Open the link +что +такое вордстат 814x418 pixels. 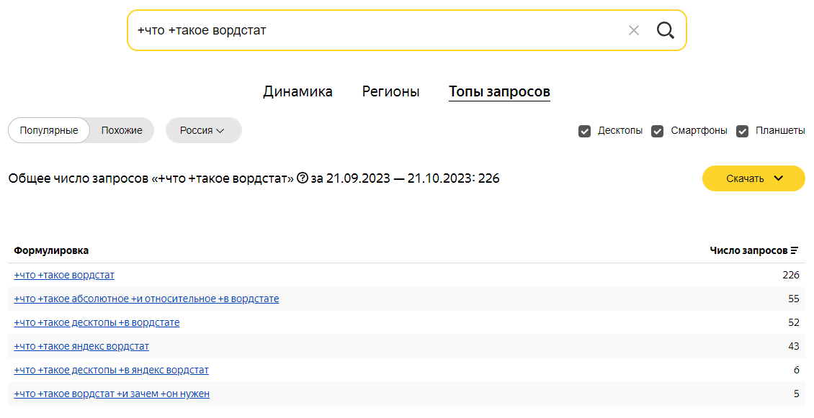click(x=64, y=275)
